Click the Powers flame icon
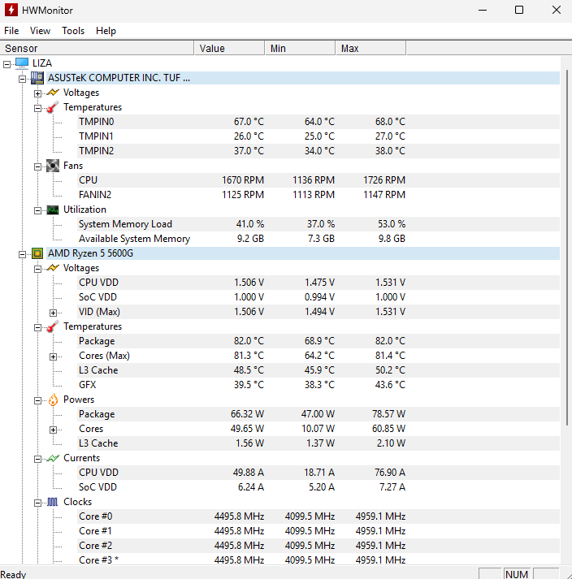The image size is (572, 579). 53,400
